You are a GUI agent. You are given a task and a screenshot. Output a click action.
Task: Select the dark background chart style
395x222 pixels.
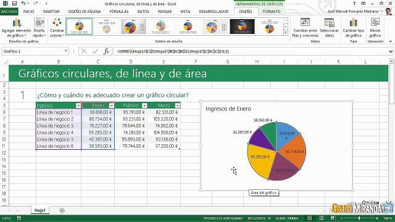(242, 27)
